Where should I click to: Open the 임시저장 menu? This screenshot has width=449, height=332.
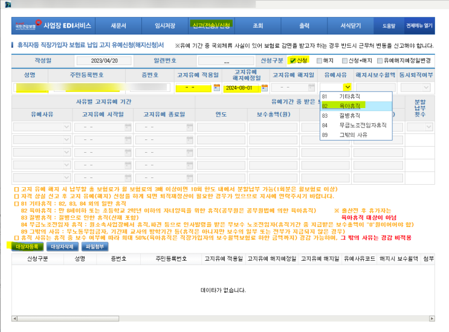(165, 26)
